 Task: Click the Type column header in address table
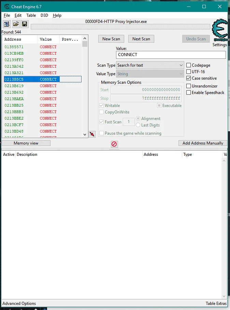(x=202, y=154)
